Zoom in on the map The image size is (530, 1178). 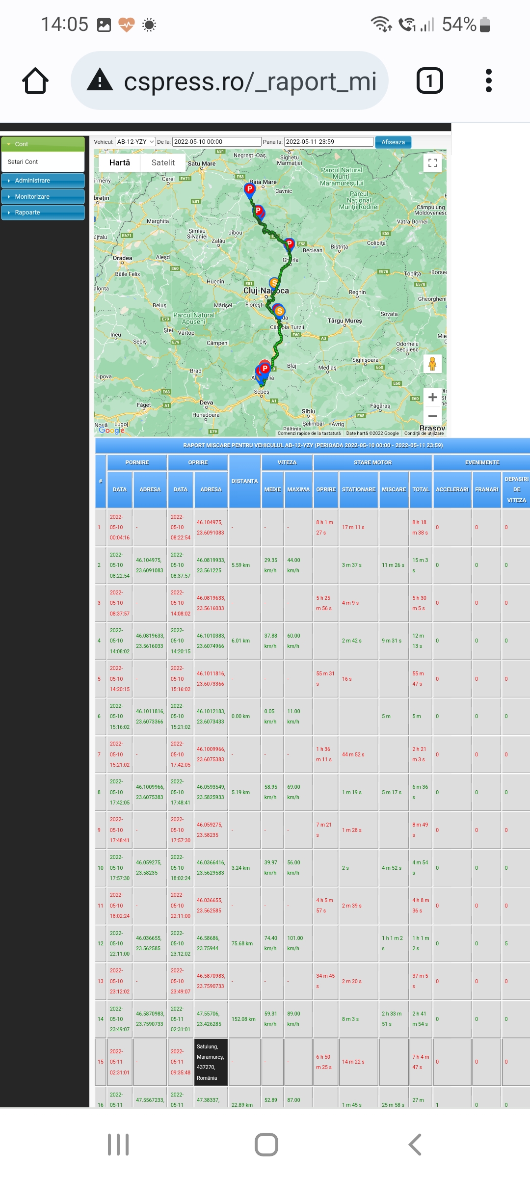[x=432, y=397]
